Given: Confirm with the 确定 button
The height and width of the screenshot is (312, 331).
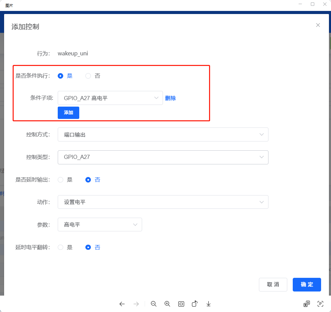Looking at the screenshot, I should pyautogui.click(x=306, y=284).
